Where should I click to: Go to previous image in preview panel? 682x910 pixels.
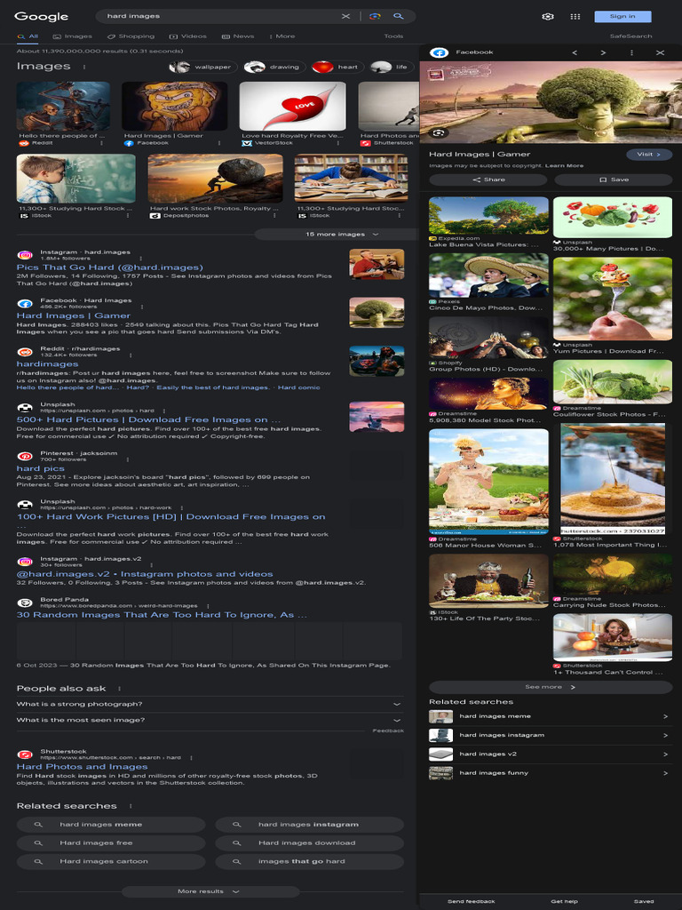[x=575, y=52]
